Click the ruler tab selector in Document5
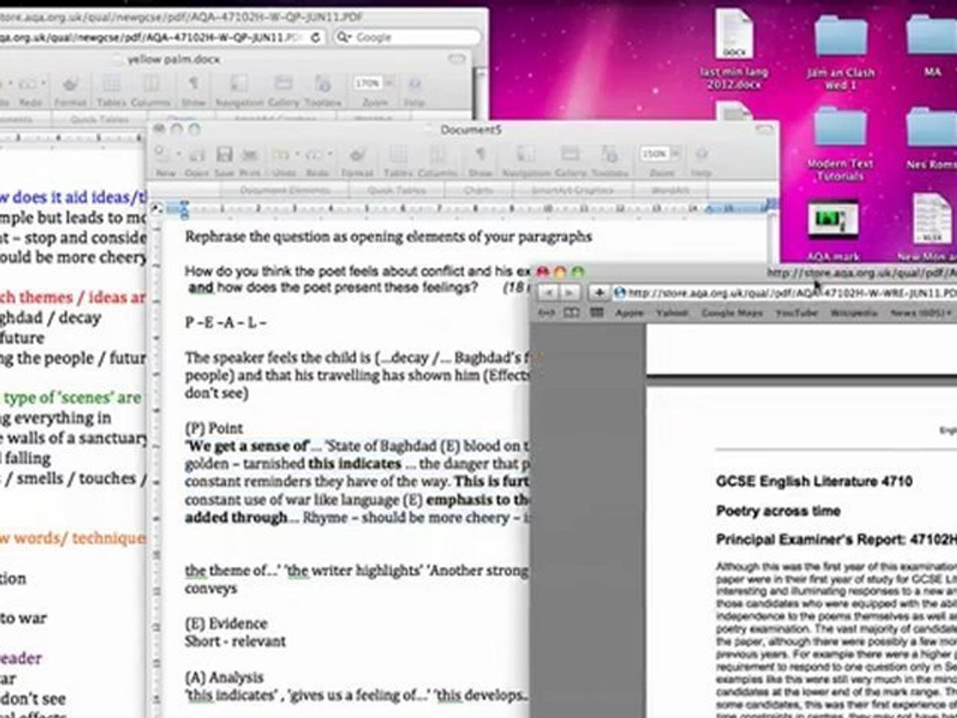Image resolution: width=957 pixels, height=718 pixels. coord(157,208)
